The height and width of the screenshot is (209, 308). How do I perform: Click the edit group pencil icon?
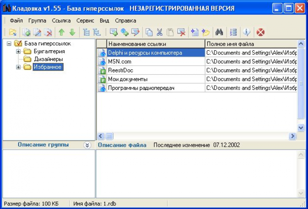coord(37,32)
